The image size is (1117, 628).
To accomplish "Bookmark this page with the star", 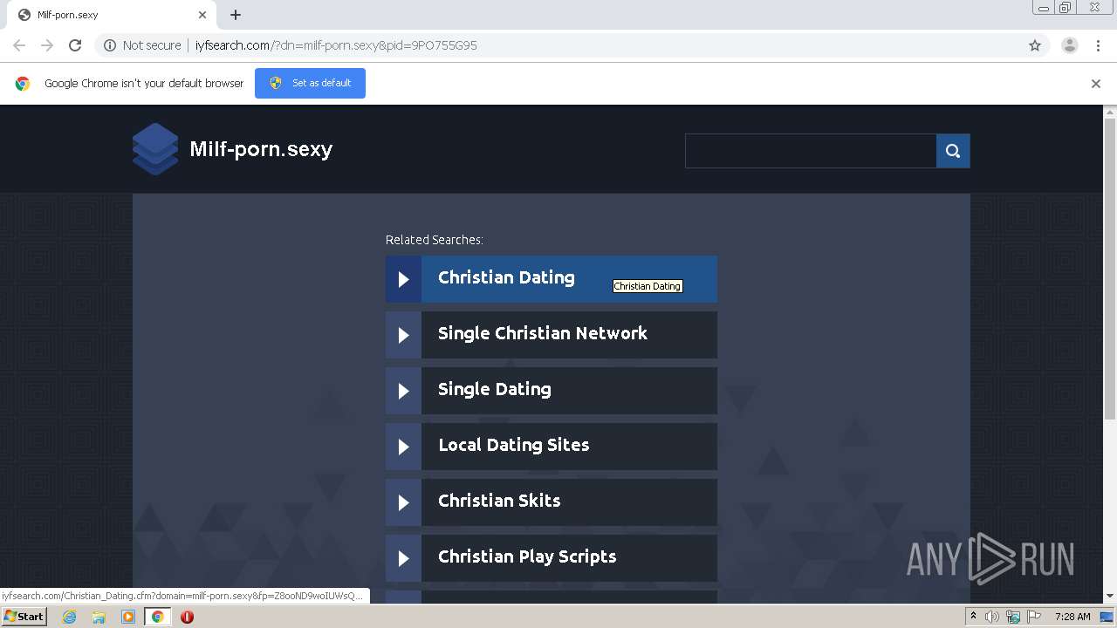I will click(1035, 45).
